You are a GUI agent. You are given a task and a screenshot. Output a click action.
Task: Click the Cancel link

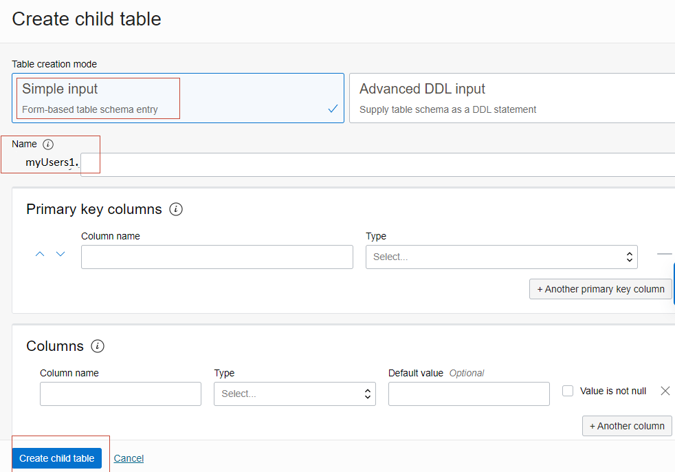129,458
